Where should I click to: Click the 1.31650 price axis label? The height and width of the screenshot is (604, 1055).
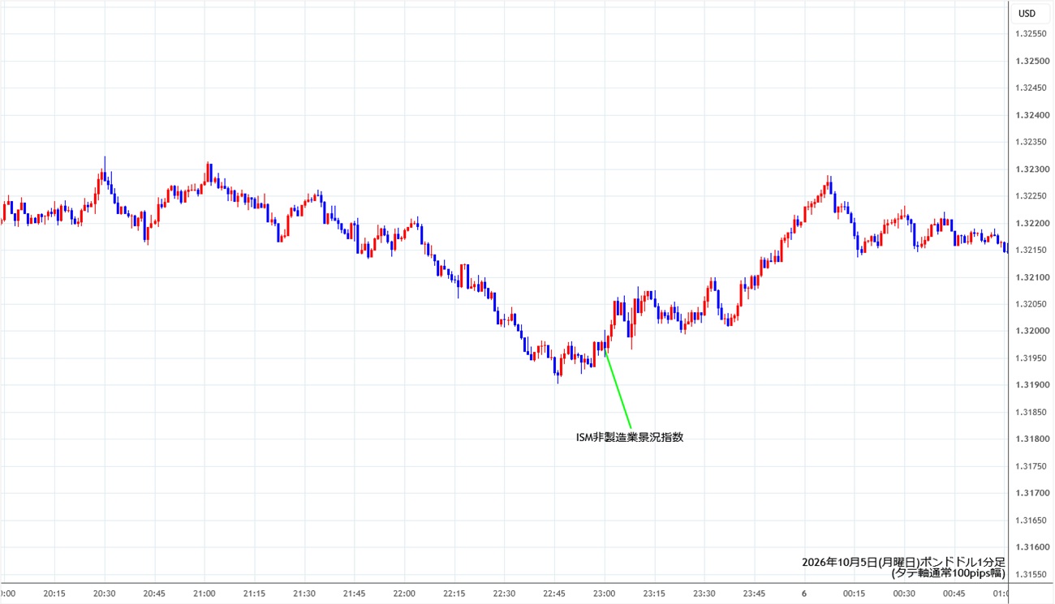[x=1030, y=520]
